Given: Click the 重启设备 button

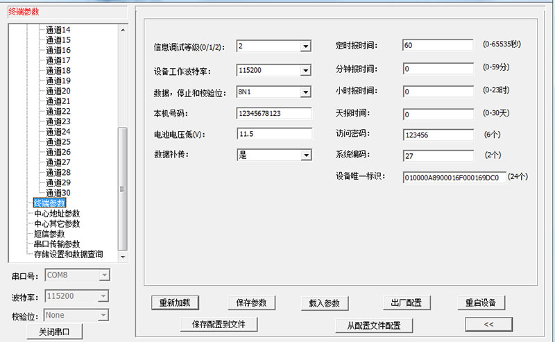Looking at the screenshot, I should pos(481,302).
